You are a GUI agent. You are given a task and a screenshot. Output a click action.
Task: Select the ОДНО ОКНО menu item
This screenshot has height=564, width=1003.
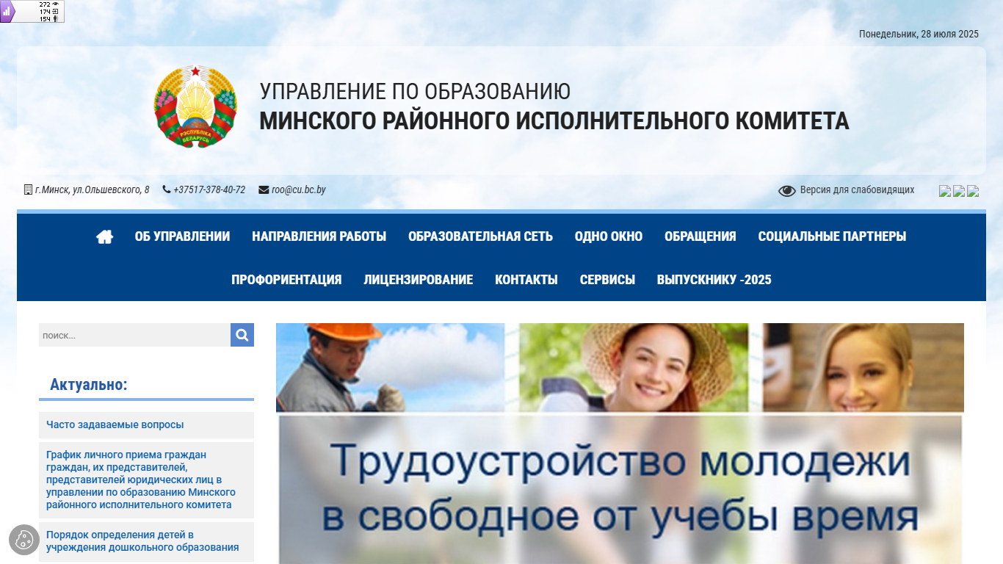(x=609, y=236)
